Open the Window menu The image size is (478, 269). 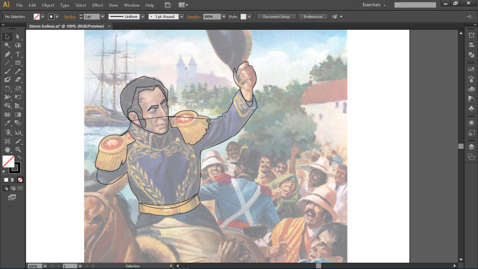click(x=132, y=5)
